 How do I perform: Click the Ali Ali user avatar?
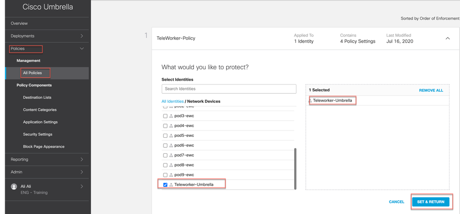[x=14, y=187]
